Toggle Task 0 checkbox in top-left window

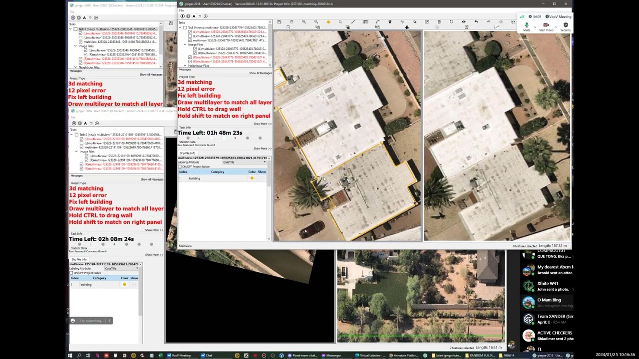point(75,29)
